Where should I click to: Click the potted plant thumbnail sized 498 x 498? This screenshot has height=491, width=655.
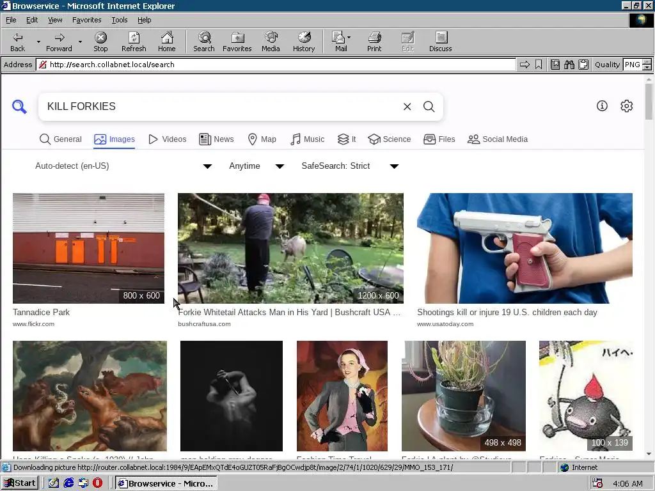point(464,396)
